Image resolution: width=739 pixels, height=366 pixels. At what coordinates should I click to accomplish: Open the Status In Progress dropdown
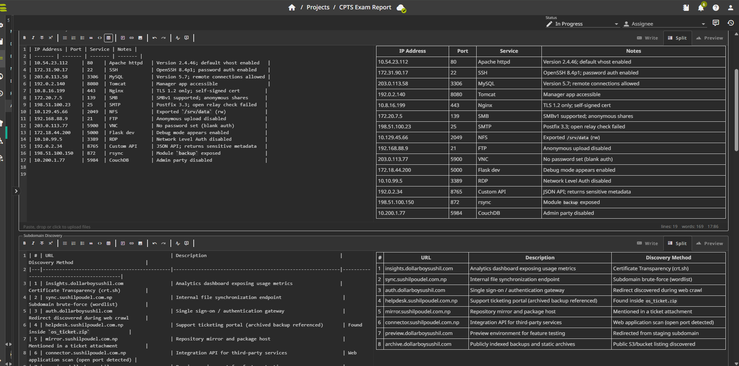click(x=582, y=24)
